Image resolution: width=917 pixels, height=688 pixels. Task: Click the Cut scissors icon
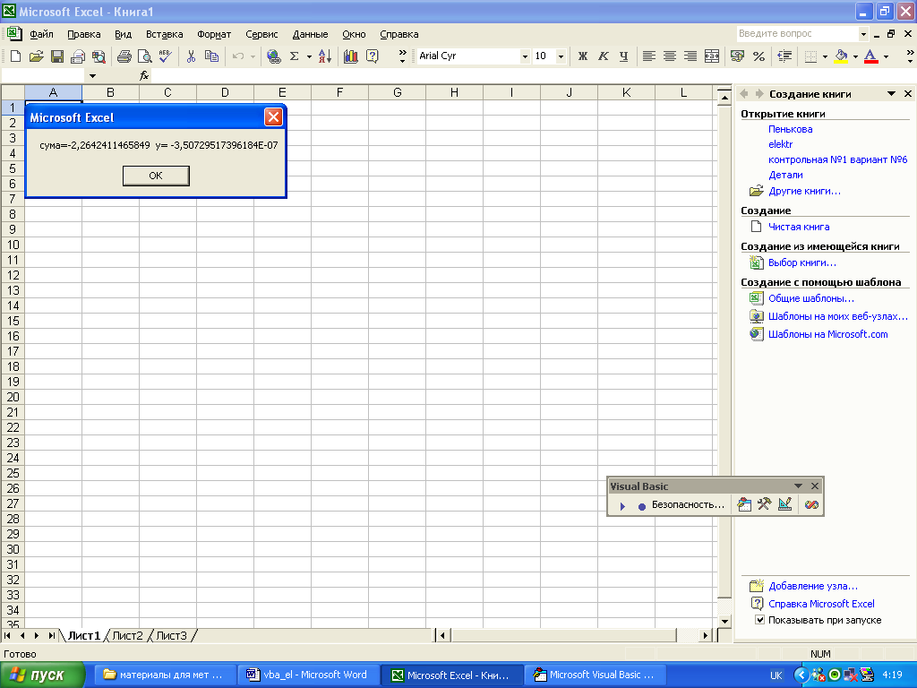pos(191,56)
